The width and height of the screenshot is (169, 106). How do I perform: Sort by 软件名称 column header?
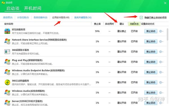[9, 24]
